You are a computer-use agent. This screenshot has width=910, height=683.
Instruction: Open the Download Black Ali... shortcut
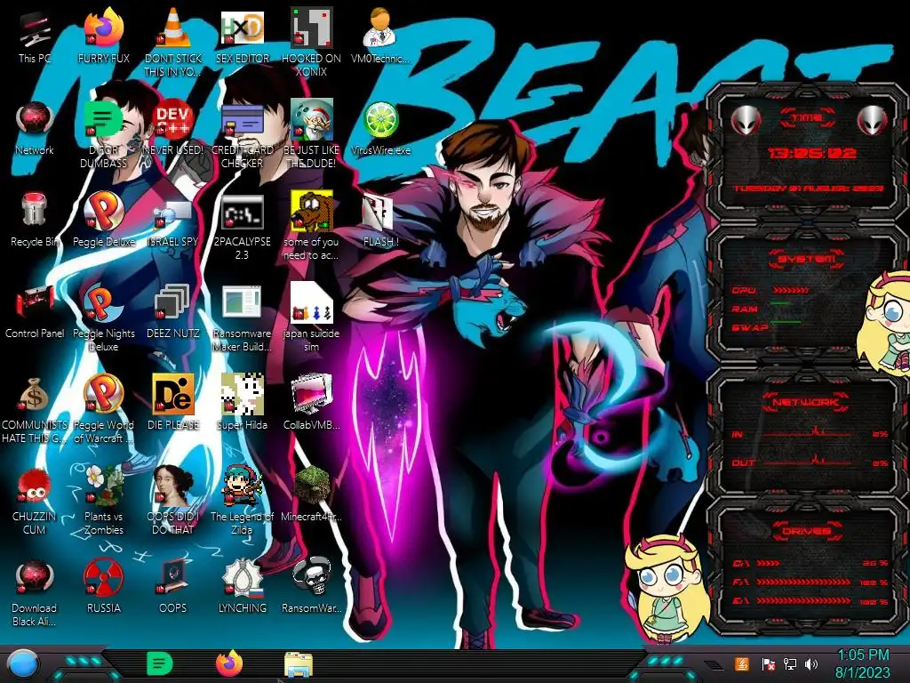(x=35, y=592)
